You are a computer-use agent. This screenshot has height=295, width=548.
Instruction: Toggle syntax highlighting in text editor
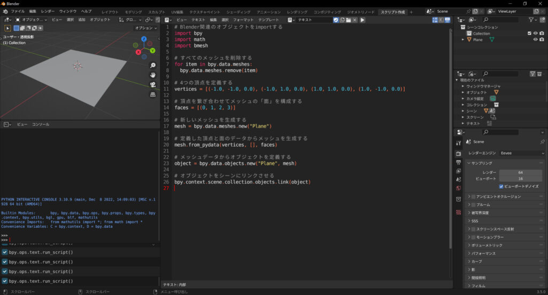[x=447, y=20]
